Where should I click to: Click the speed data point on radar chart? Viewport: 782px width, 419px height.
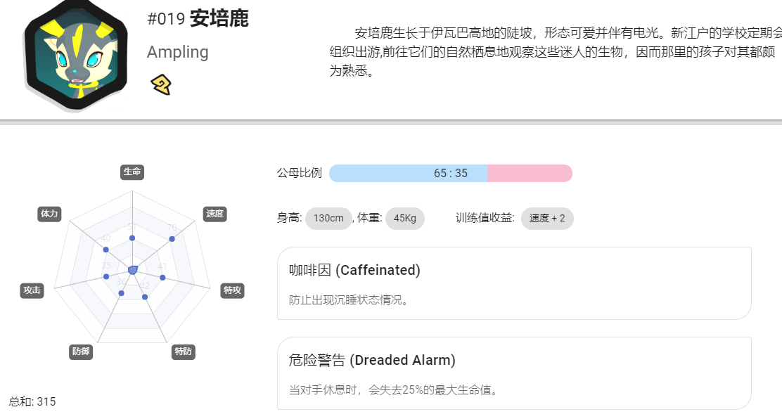pyautogui.click(x=172, y=239)
